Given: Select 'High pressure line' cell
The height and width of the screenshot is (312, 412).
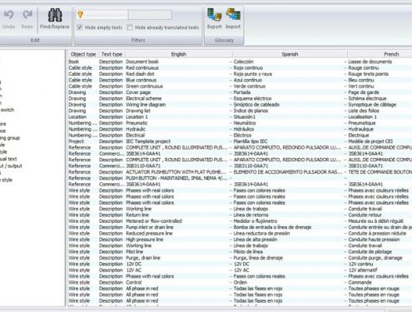Looking at the screenshot, I should coord(145,240).
